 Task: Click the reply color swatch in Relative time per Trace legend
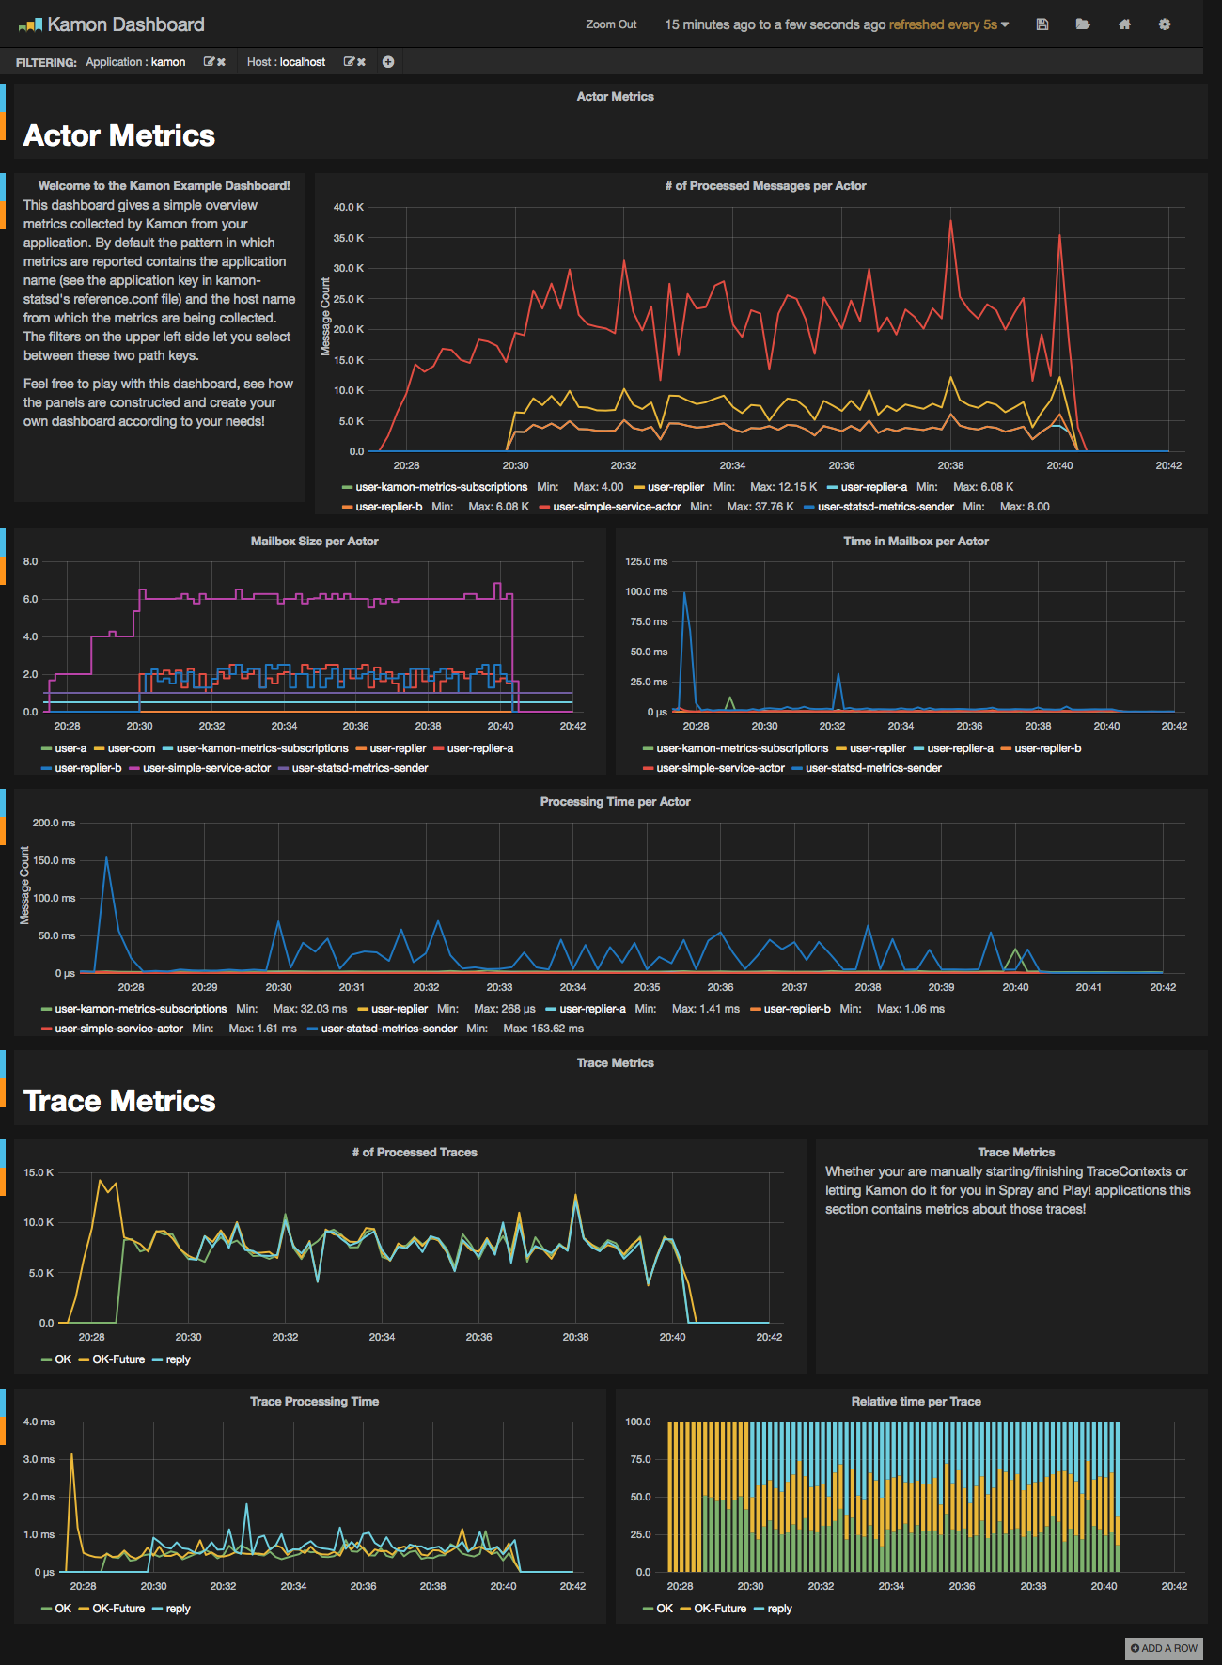click(759, 1610)
